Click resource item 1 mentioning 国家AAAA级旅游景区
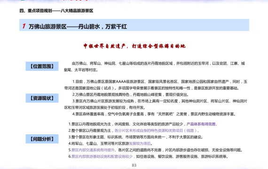 156,85
